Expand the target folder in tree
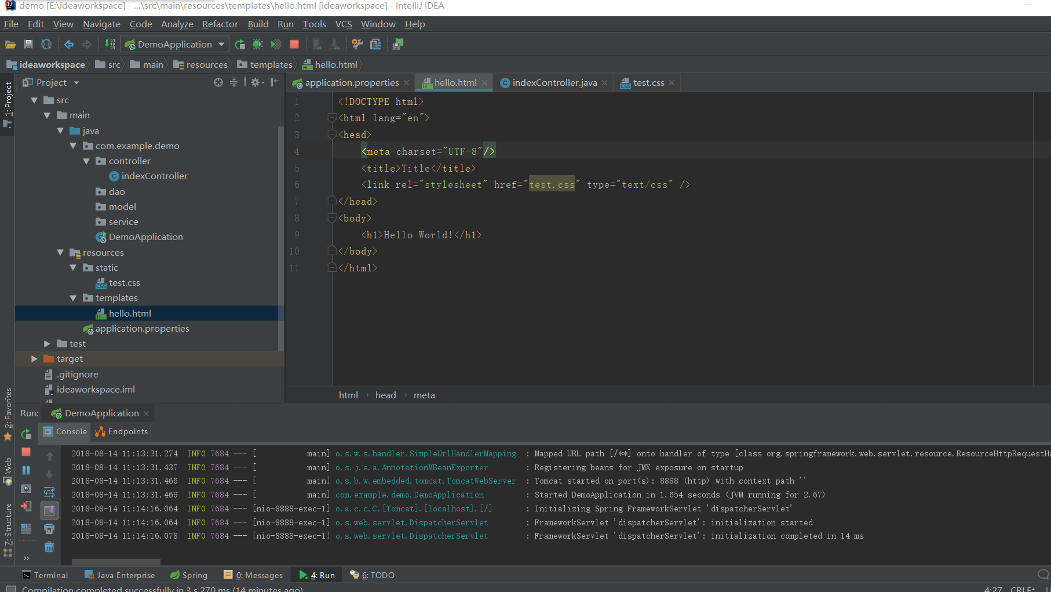The image size is (1051, 592). click(x=34, y=359)
